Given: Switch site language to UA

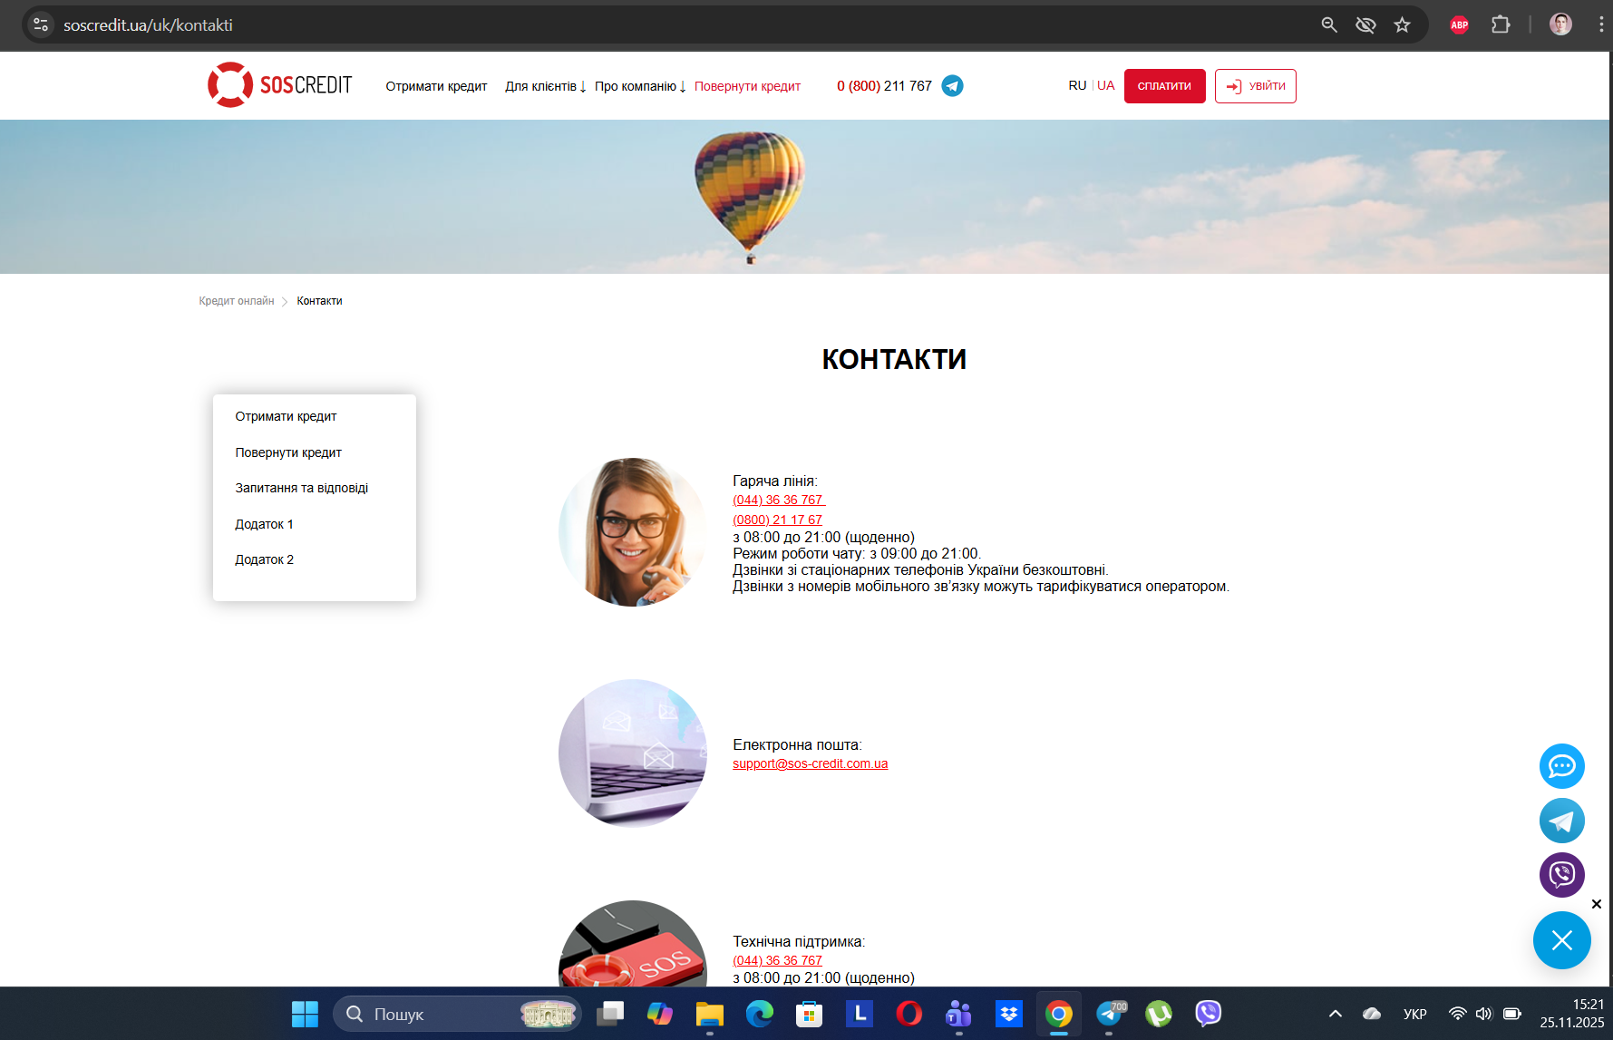Looking at the screenshot, I should 1106,85.
